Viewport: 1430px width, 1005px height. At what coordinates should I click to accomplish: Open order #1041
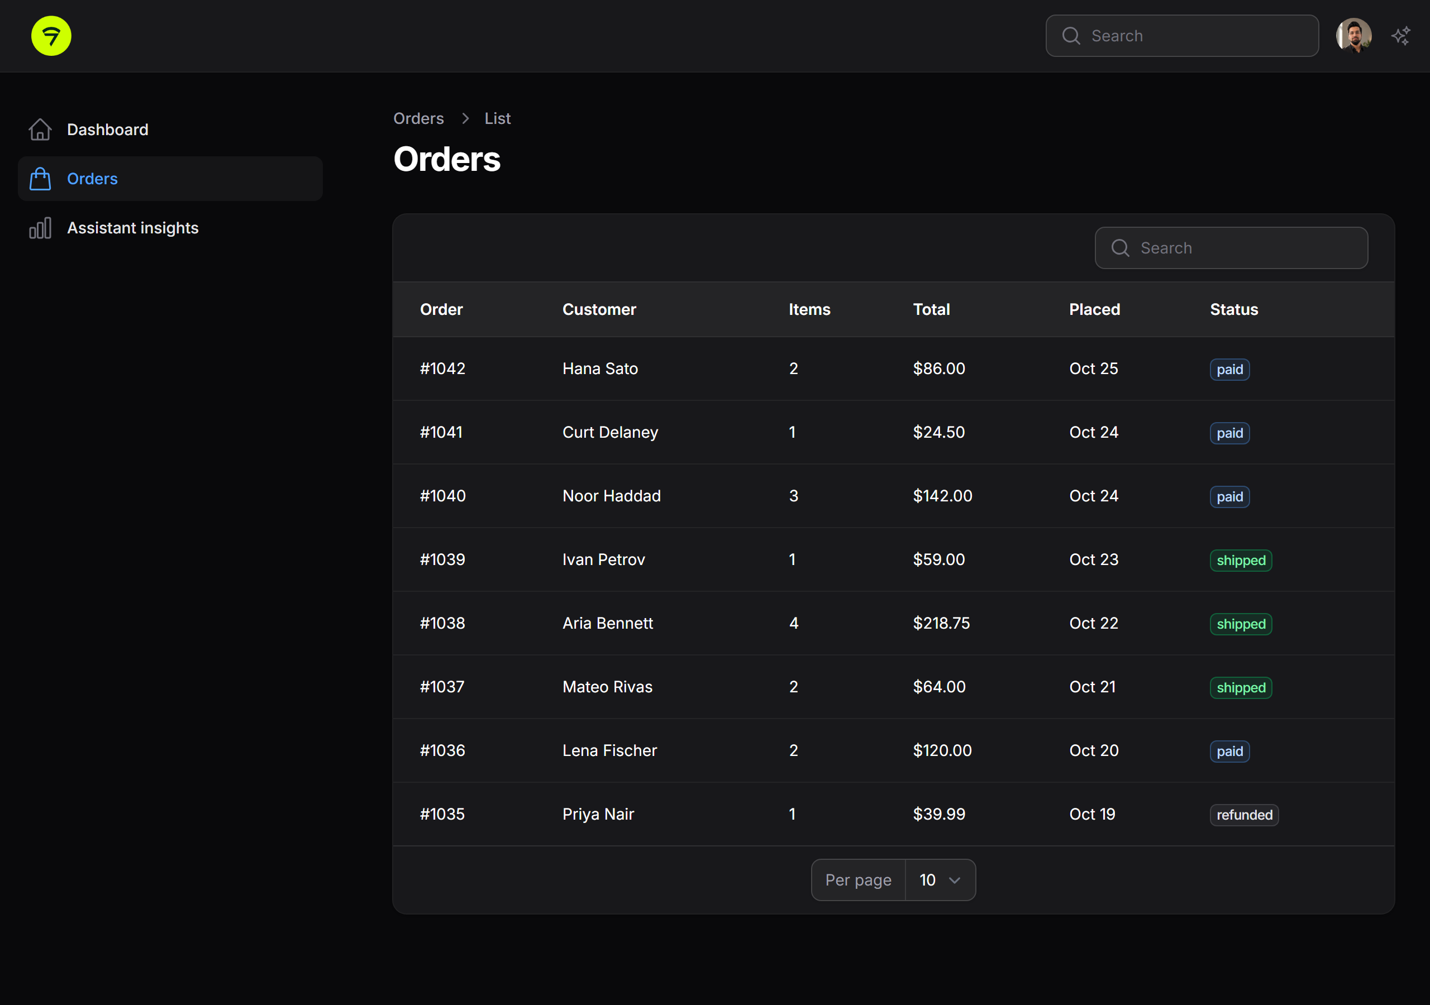[442, 432]
